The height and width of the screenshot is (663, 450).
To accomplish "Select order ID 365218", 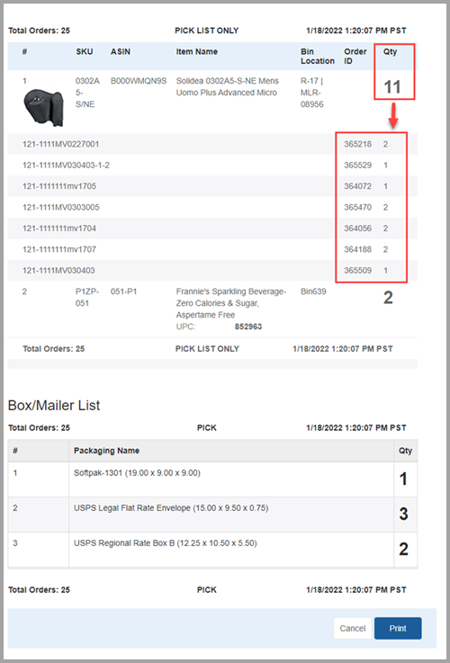I will (358, 144).
